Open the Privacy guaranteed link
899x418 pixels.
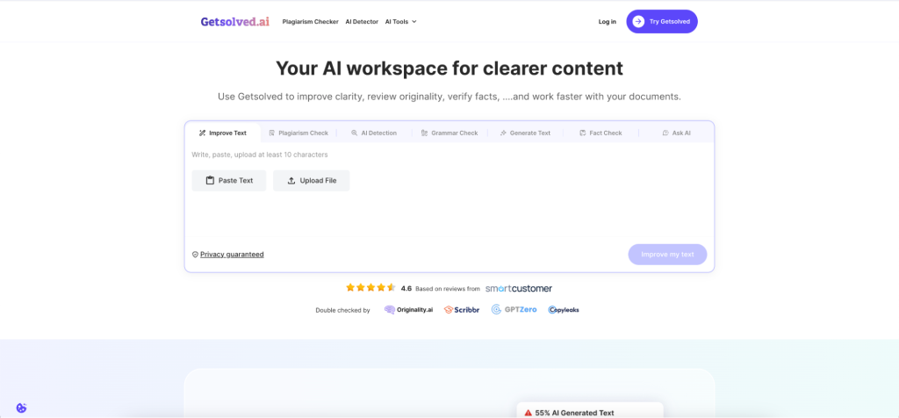(x=232, y=255)
